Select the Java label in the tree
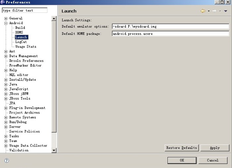This screenshot has height=168, width=232. coord(13,84)
